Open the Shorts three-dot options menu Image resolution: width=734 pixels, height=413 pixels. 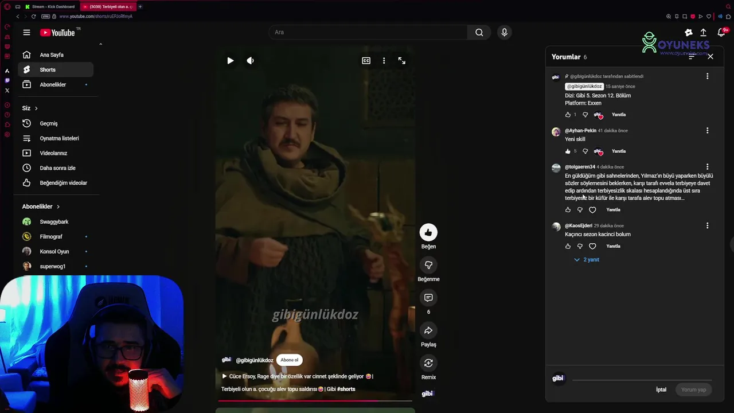tap(384, 60)
